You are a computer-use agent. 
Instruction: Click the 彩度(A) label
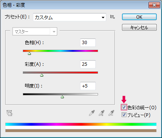coord(34,64)
